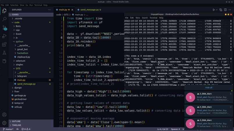Click the yellow minimize dot on terminal window

tap(226, 14)
